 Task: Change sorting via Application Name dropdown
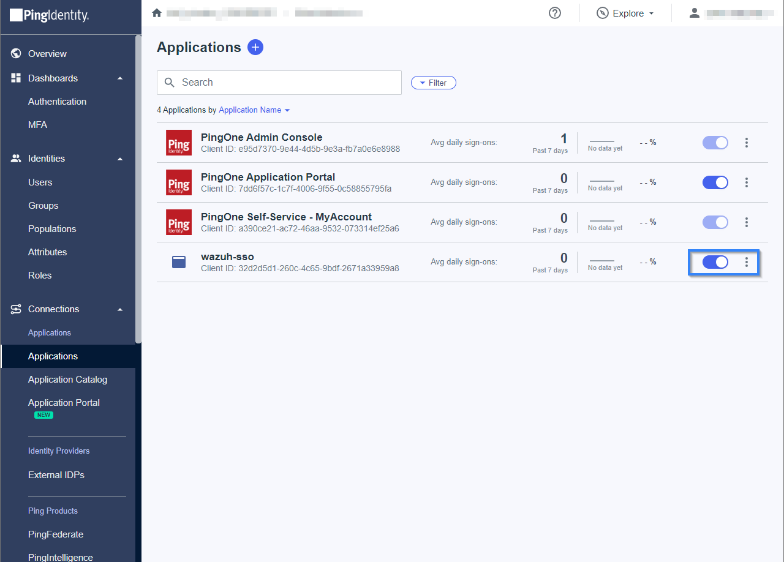(x=254, y=110)
